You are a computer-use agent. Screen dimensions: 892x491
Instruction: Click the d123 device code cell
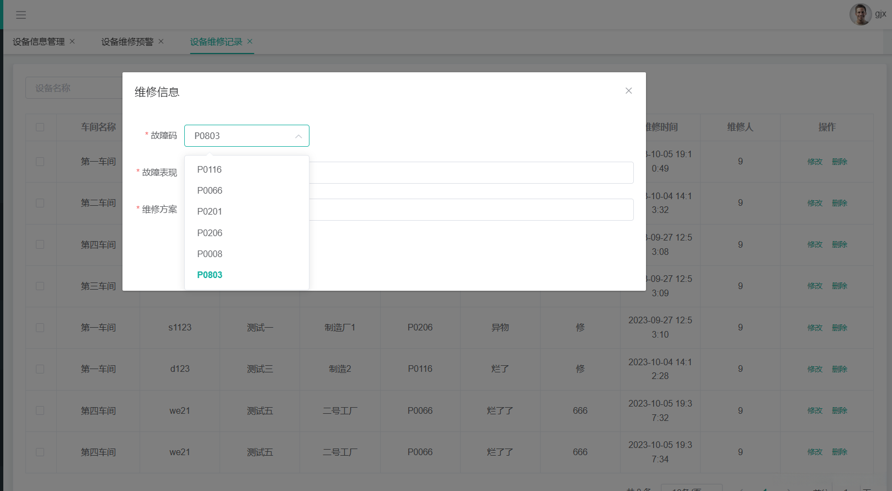point(180,369)
